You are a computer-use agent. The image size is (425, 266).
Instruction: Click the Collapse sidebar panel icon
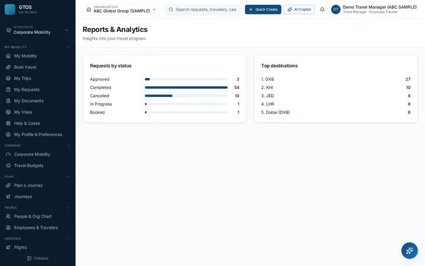(x=30, y=258)
